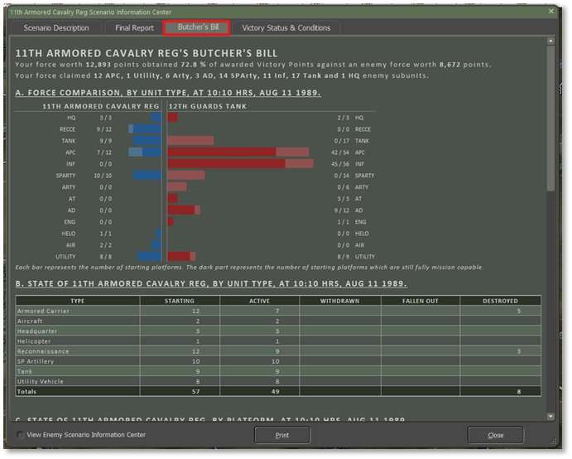The height and width of the screenshot is (459, 572).
Task: Click the TYPE column header
Action: click(77, 301)
